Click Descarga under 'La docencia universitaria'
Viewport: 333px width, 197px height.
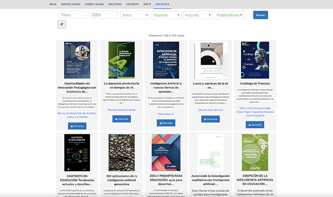[121, 119]
